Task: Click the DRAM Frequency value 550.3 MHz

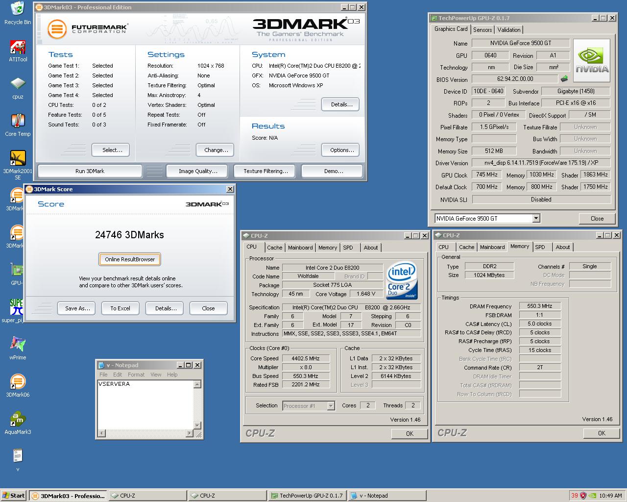Action: 540,306
